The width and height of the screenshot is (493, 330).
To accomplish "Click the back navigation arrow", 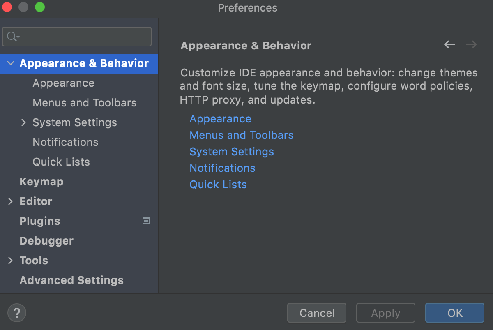I will [x=449, y=45].
